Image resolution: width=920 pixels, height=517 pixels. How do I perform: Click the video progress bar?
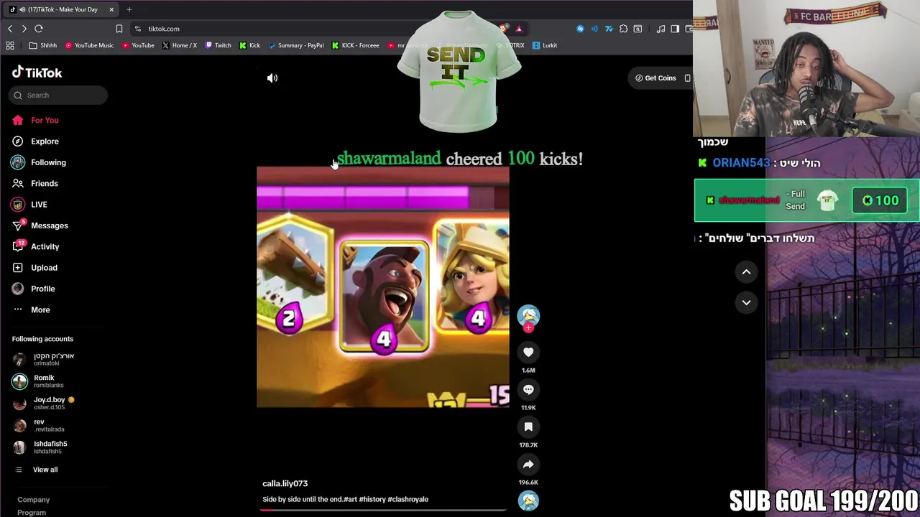coord(382,510)
